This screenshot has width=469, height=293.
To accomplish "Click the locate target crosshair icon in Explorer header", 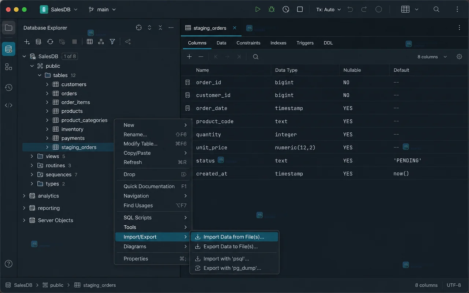I will (x=139, y=28).
